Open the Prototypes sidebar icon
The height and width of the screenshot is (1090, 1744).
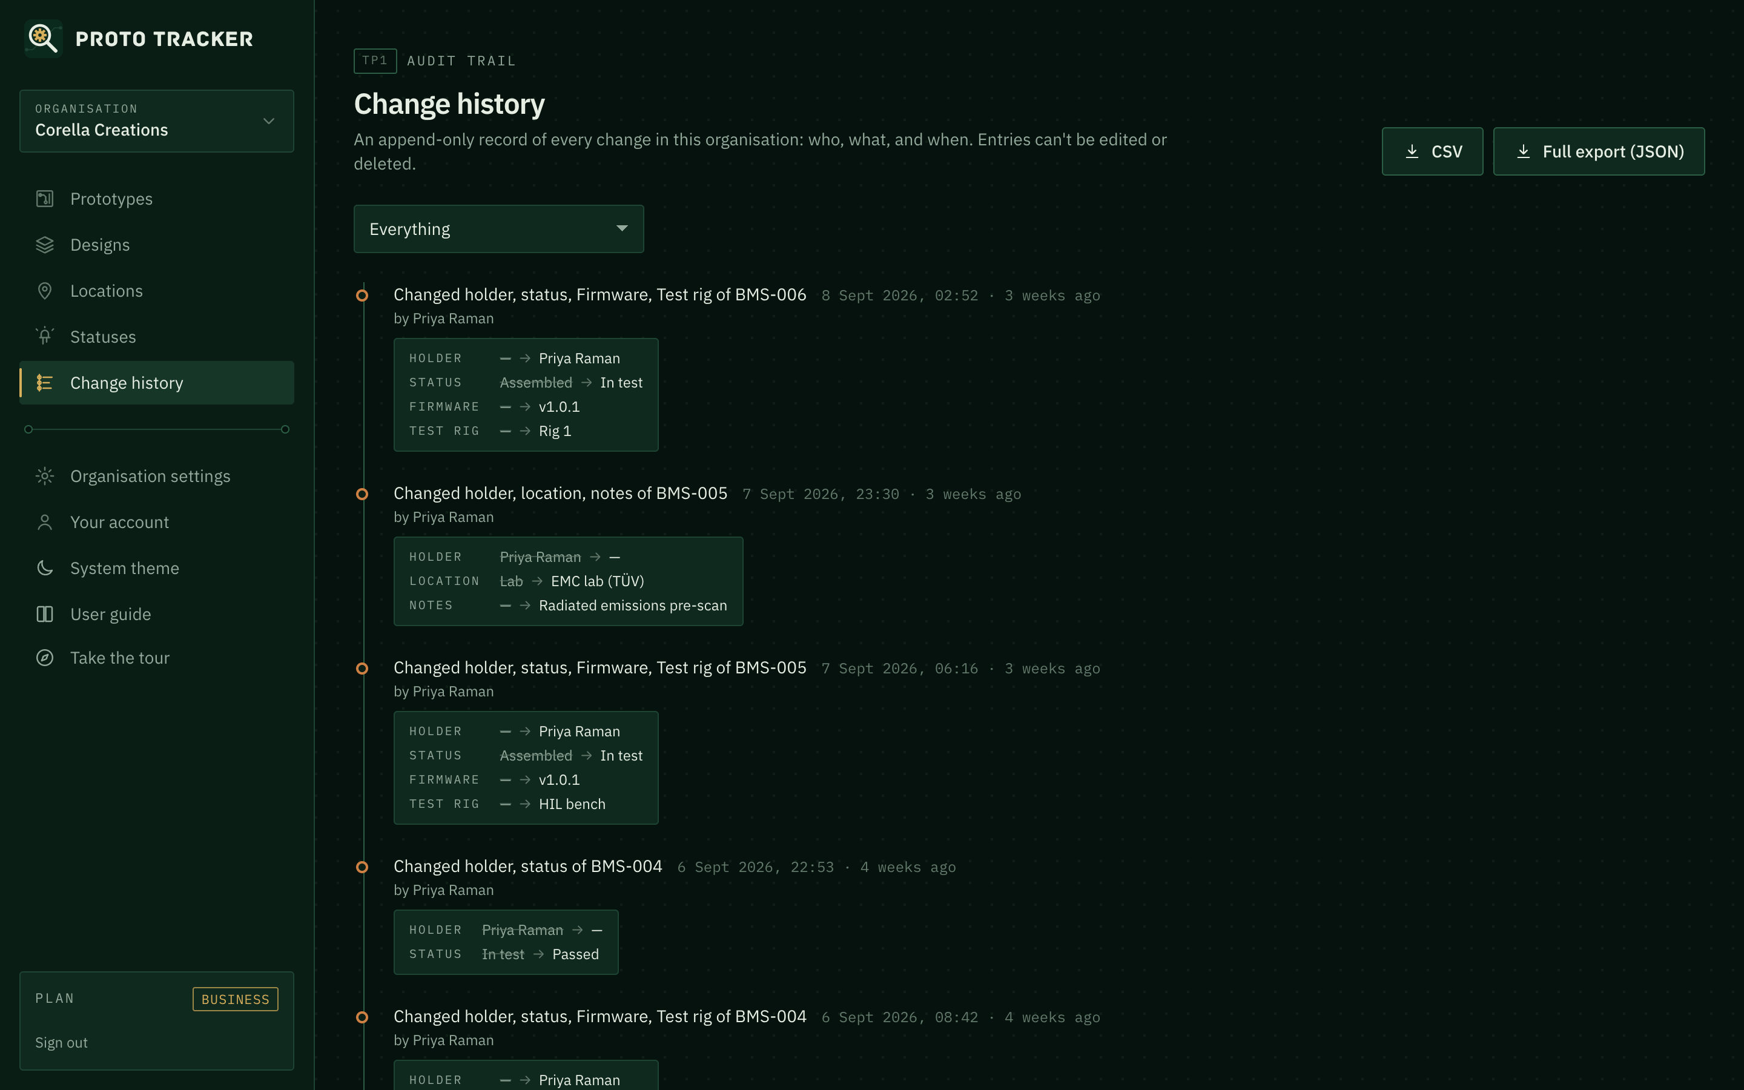(45, 198)
